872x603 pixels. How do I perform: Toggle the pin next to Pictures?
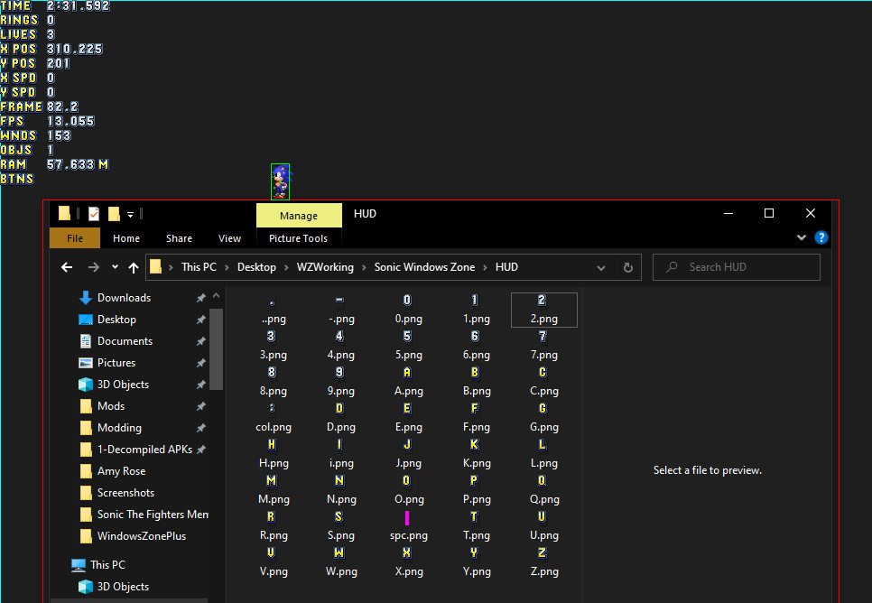tap(200, 363)
